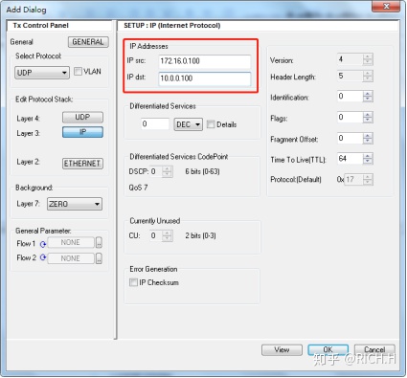This screenshot has width=407, height=378.
Task: Increase the CU spinner value
Action: point(167,233)
